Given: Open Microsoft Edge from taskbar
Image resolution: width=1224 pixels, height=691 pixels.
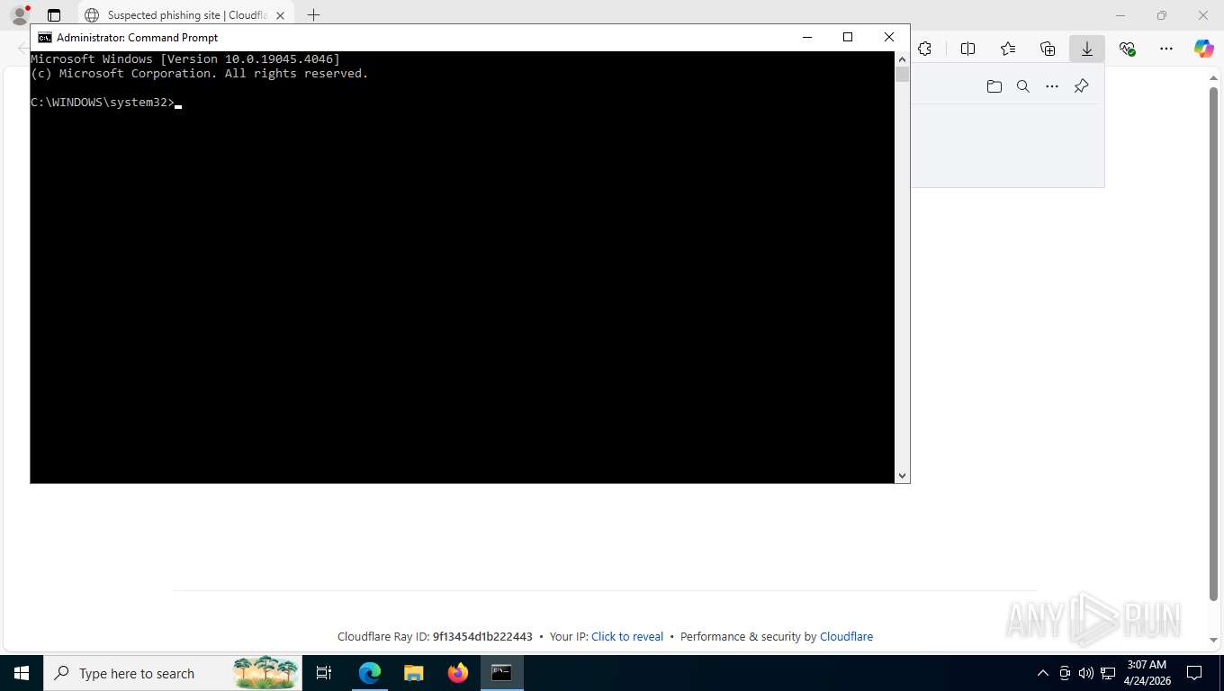Looking at the screenshot, I should [370, 673].
